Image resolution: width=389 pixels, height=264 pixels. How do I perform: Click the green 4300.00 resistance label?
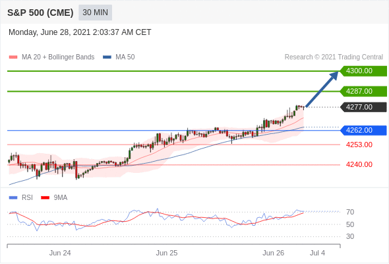(363, 71)
